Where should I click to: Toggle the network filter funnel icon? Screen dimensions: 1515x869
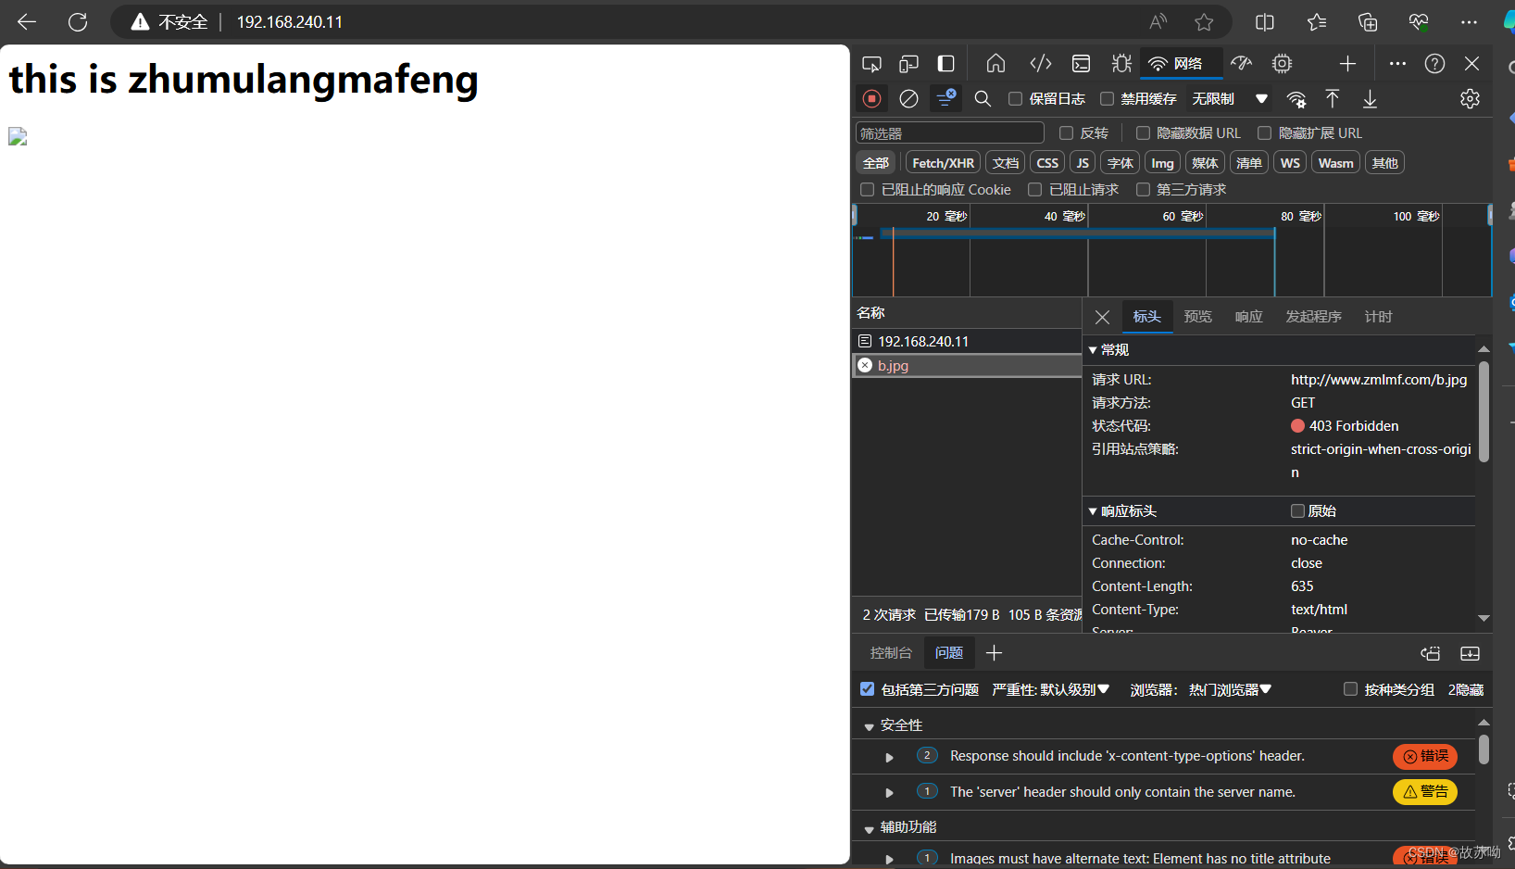[946, 97]
